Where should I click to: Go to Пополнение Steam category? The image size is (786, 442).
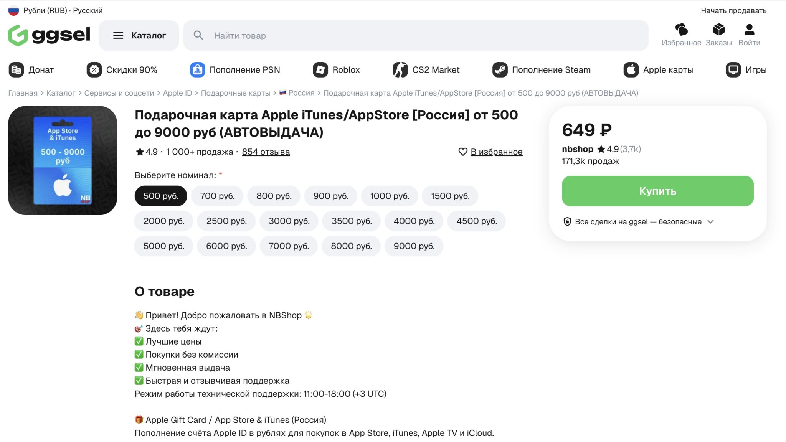[542, 70]
